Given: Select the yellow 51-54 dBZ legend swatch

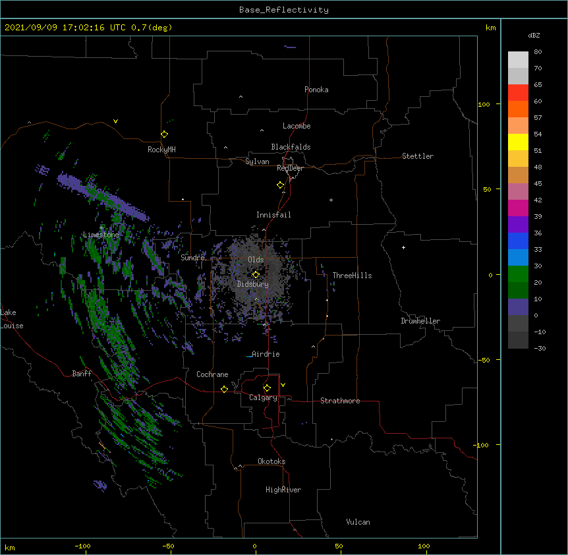Looking at the screenshot, I should coord(518,142).
